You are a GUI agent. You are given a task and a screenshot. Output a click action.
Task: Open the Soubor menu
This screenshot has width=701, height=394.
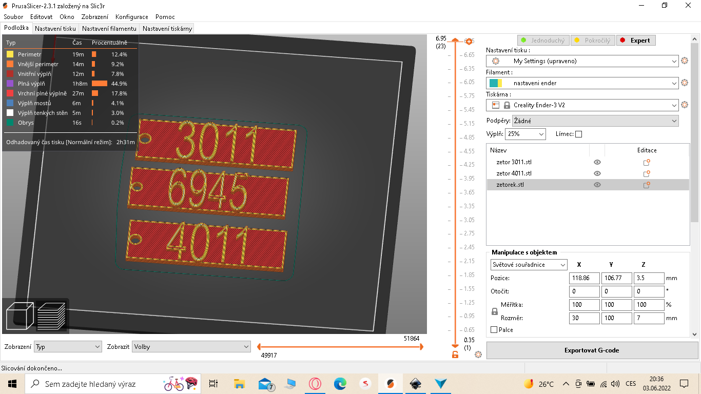(13, 17)
